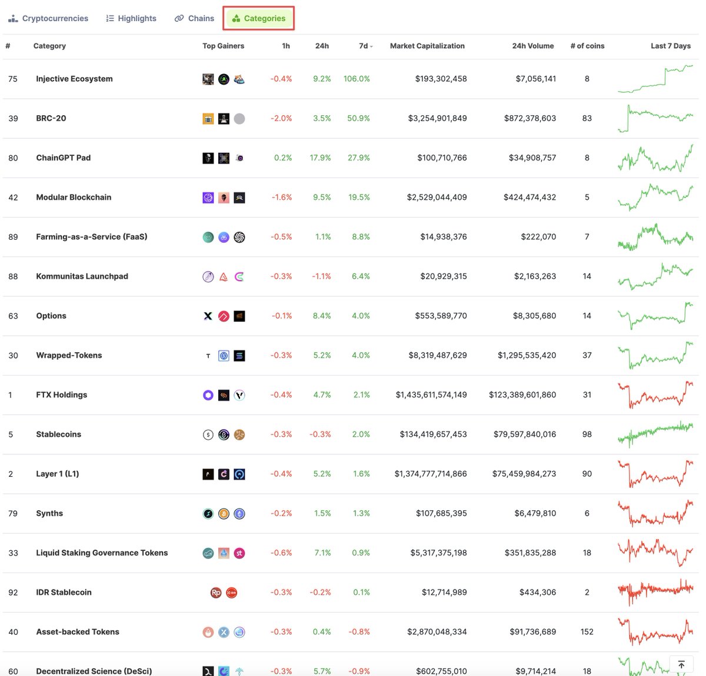The width and height of the screenshot is (706, 676).
Task: View FTX Holdings 7-day sparkline chart
Action: click(x=655, y=395)
